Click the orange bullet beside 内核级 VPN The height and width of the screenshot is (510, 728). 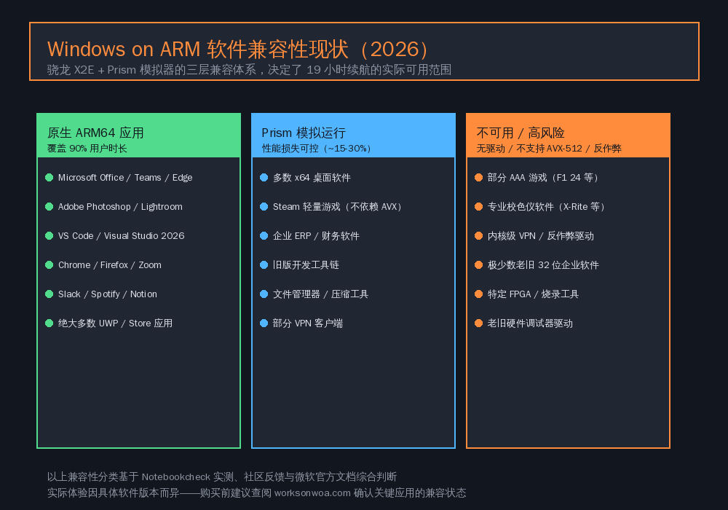point(479,236)
